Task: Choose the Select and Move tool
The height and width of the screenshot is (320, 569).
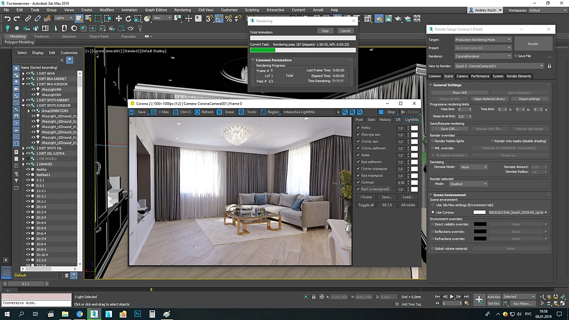Action: point(119,18)
